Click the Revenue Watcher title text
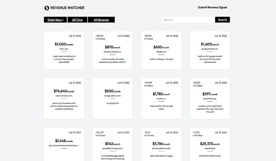Viewport: 276px width, 161px height. [x=67, y=8]
